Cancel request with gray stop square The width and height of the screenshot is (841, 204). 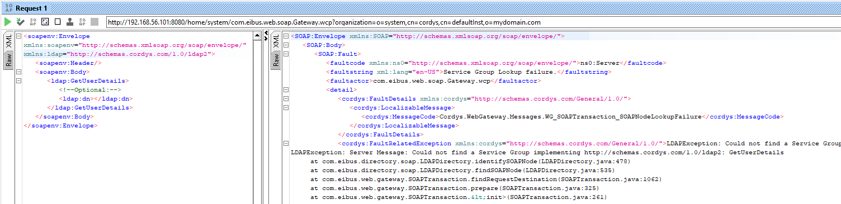[x=95, y=22]
